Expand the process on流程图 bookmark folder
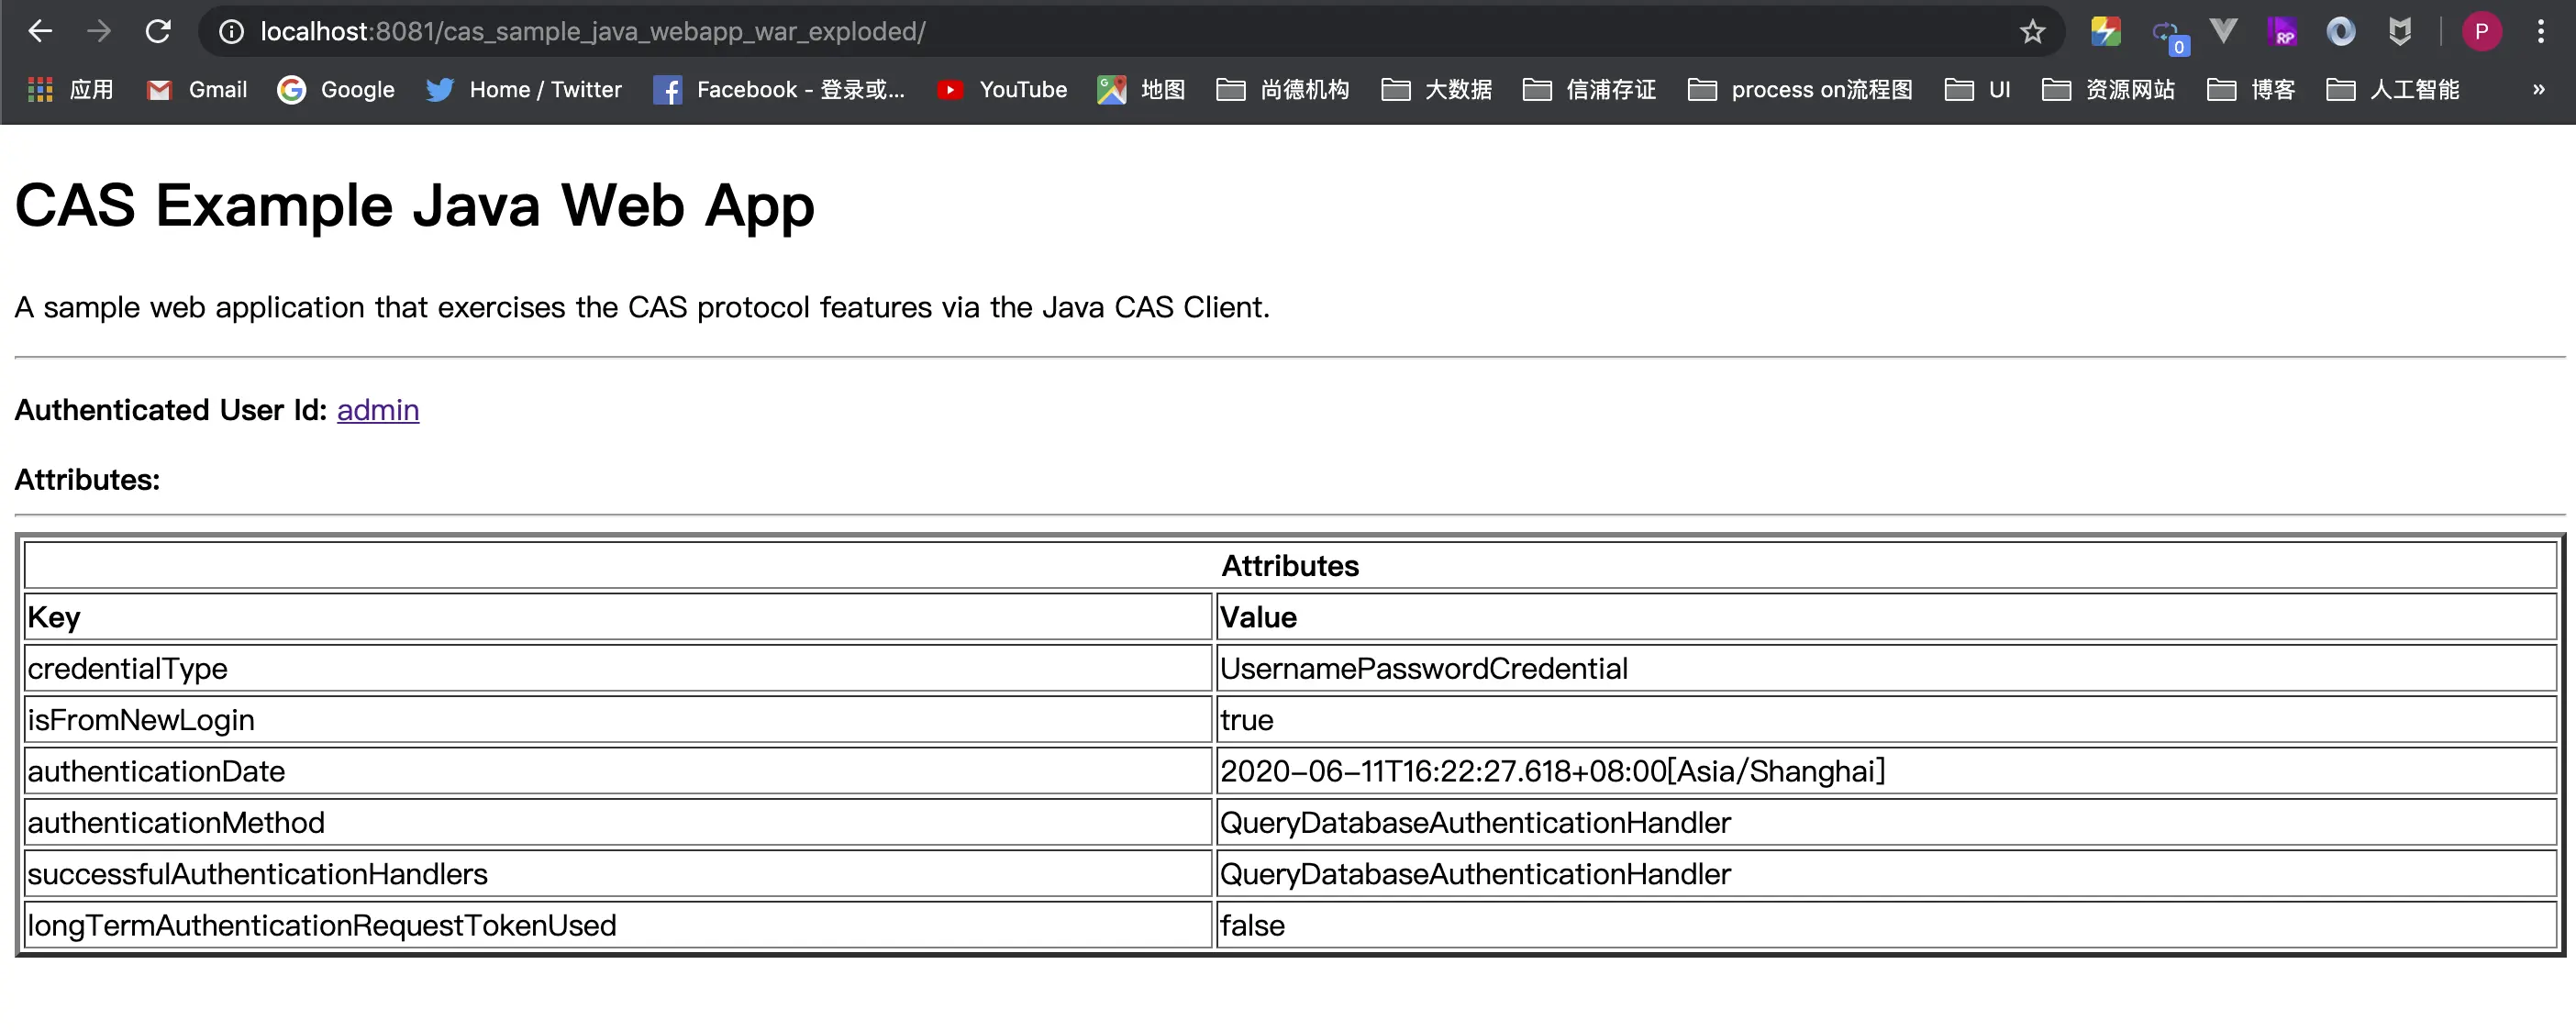Image resolution: width=2576 pixels, height=1031 pixels. pos(1800,90)
